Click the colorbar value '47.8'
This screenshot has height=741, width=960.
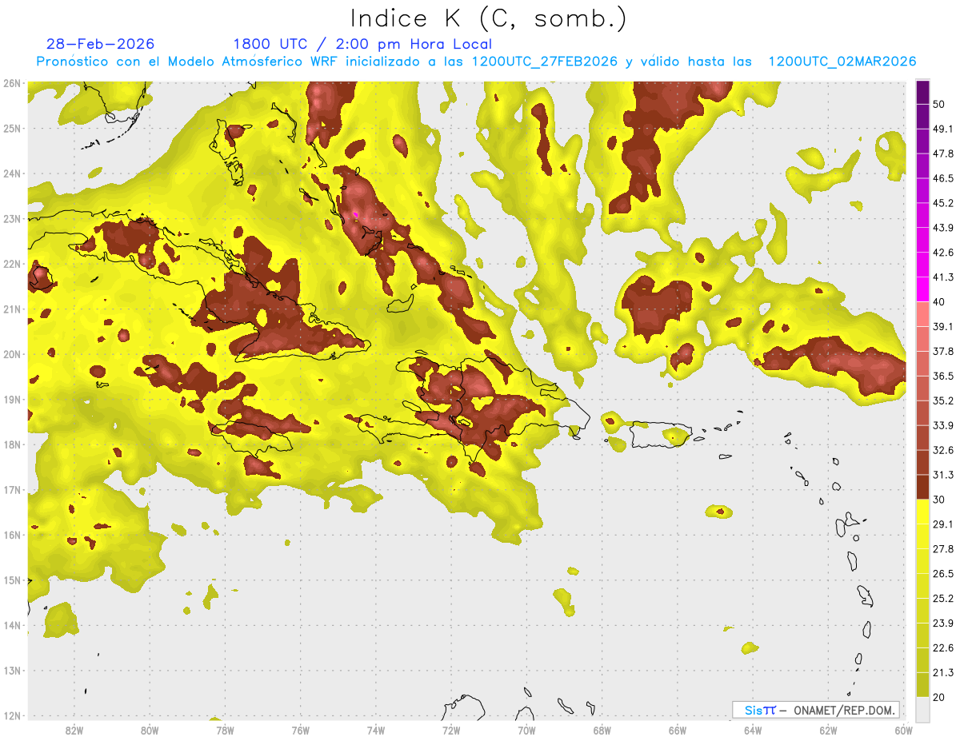(942, 153)
